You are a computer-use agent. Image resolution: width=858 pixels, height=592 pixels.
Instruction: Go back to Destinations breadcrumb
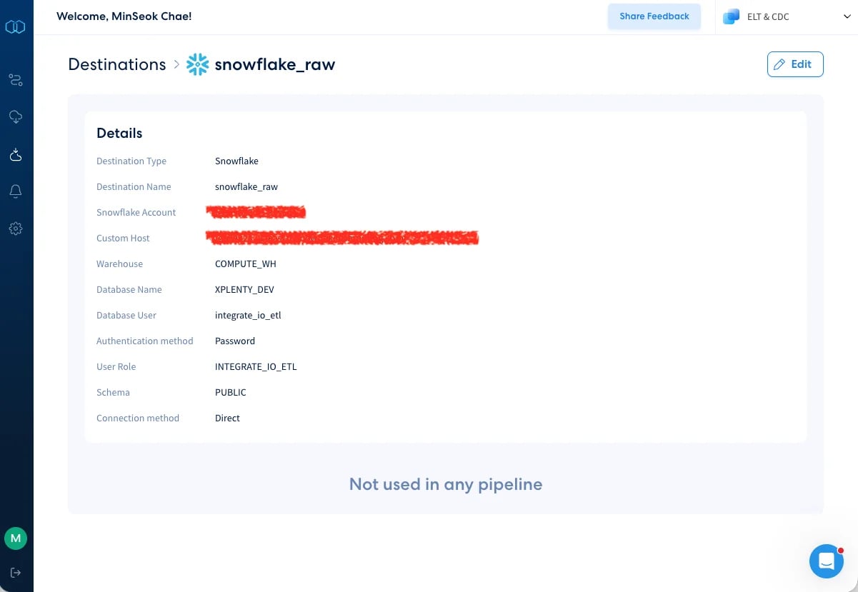point(117,64)
